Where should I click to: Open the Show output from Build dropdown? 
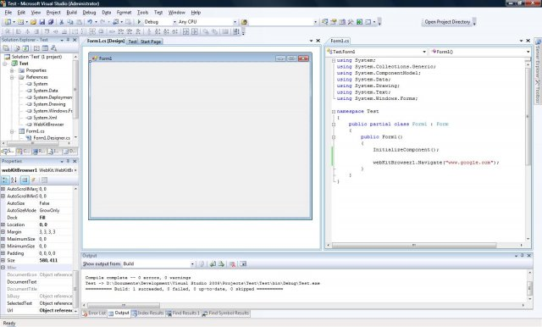pyautogui.click(x=192, y=264)
